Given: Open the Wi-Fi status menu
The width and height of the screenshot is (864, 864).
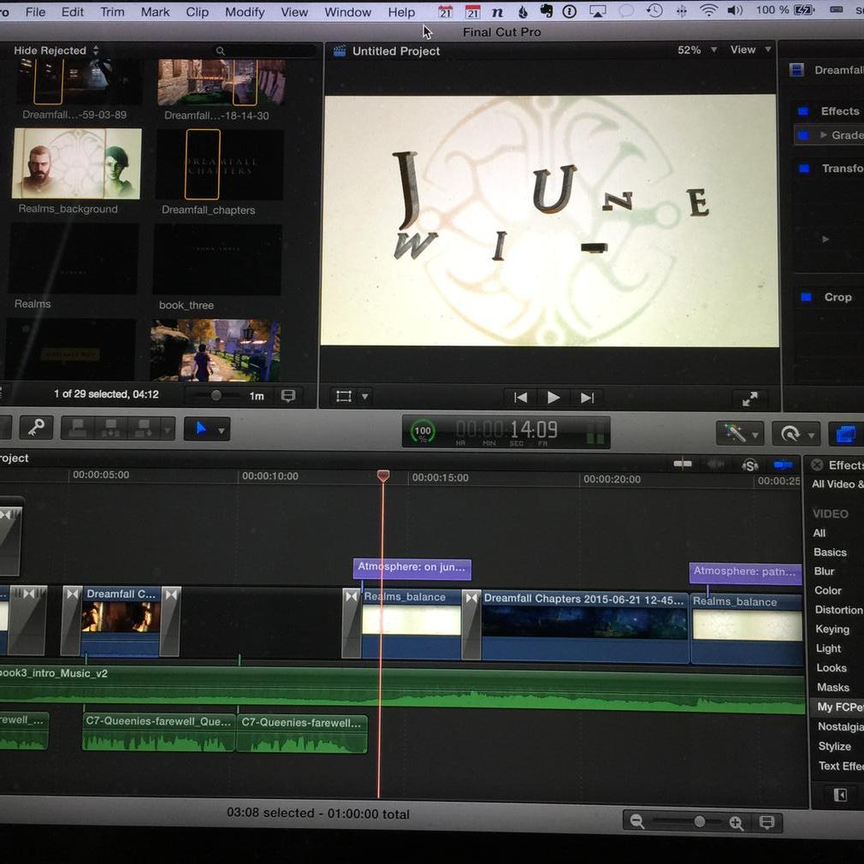Looking at the screenshot, I should pos(708,10).
